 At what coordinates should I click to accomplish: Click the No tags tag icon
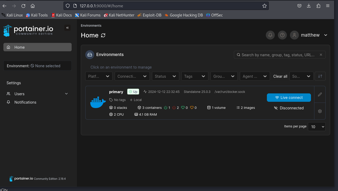(x=111, y=100)
